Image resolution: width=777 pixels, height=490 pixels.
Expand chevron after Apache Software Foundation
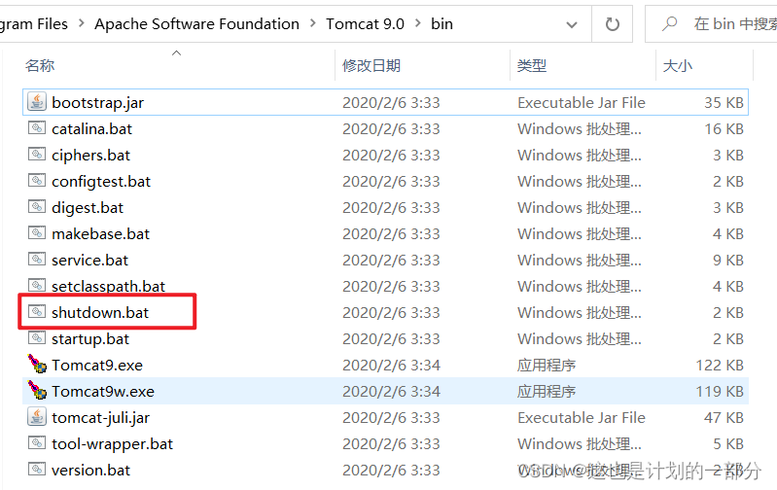[313, 23]
